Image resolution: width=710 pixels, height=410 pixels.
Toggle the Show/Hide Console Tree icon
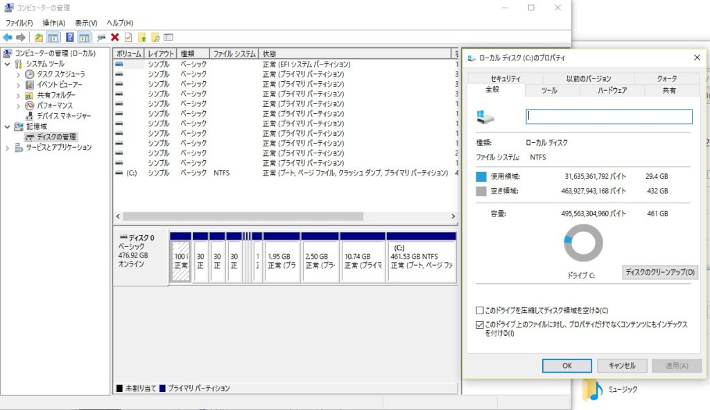(x=53, y=37)
